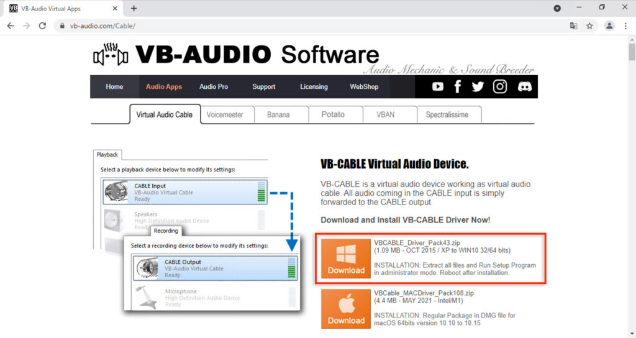Click the VB-Audio speaker logo

point(111,55)
